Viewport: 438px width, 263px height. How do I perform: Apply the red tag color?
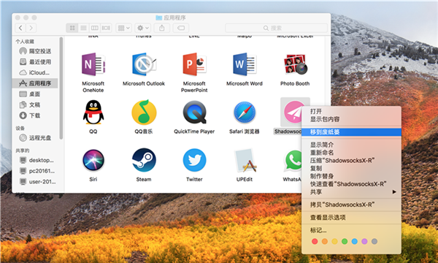(315, 242)
